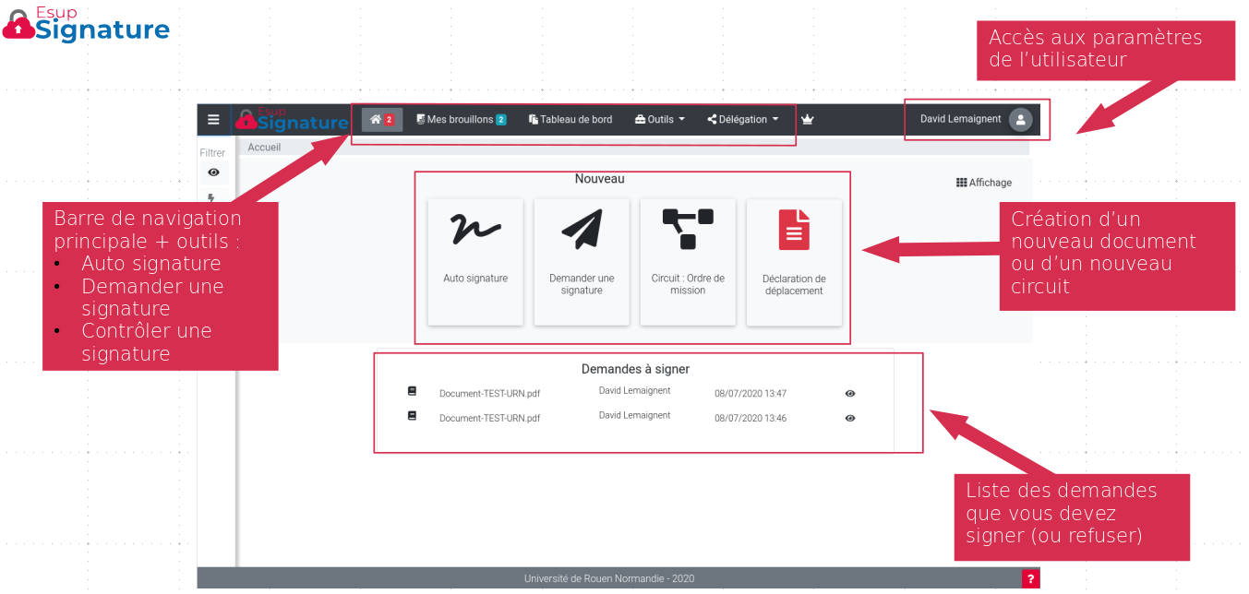This screenshot has height=594, width=1249.
Task: Click the Accueil breadcrumb link
Action: pos(264,148)
